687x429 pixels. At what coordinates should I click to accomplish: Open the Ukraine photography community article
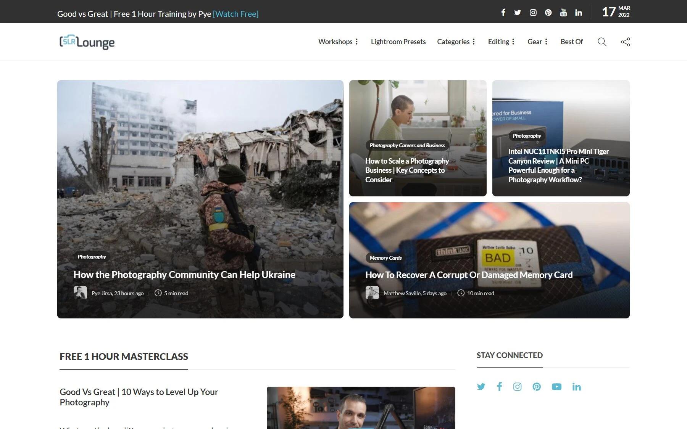pyautogui.click(x=184, y=275)
